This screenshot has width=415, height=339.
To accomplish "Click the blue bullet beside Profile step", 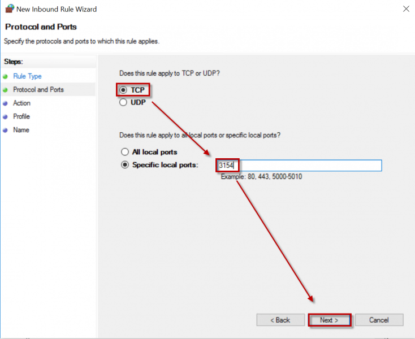I will tap(6, 117).
